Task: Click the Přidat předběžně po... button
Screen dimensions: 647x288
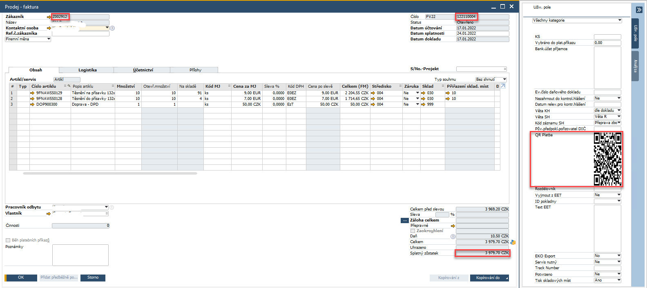Action: [x=59, y=278]
